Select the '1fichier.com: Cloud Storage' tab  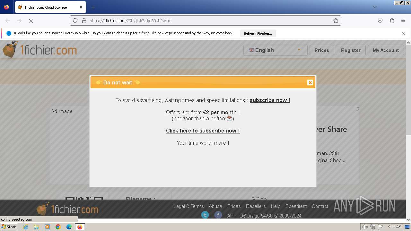tap(50, 7)
